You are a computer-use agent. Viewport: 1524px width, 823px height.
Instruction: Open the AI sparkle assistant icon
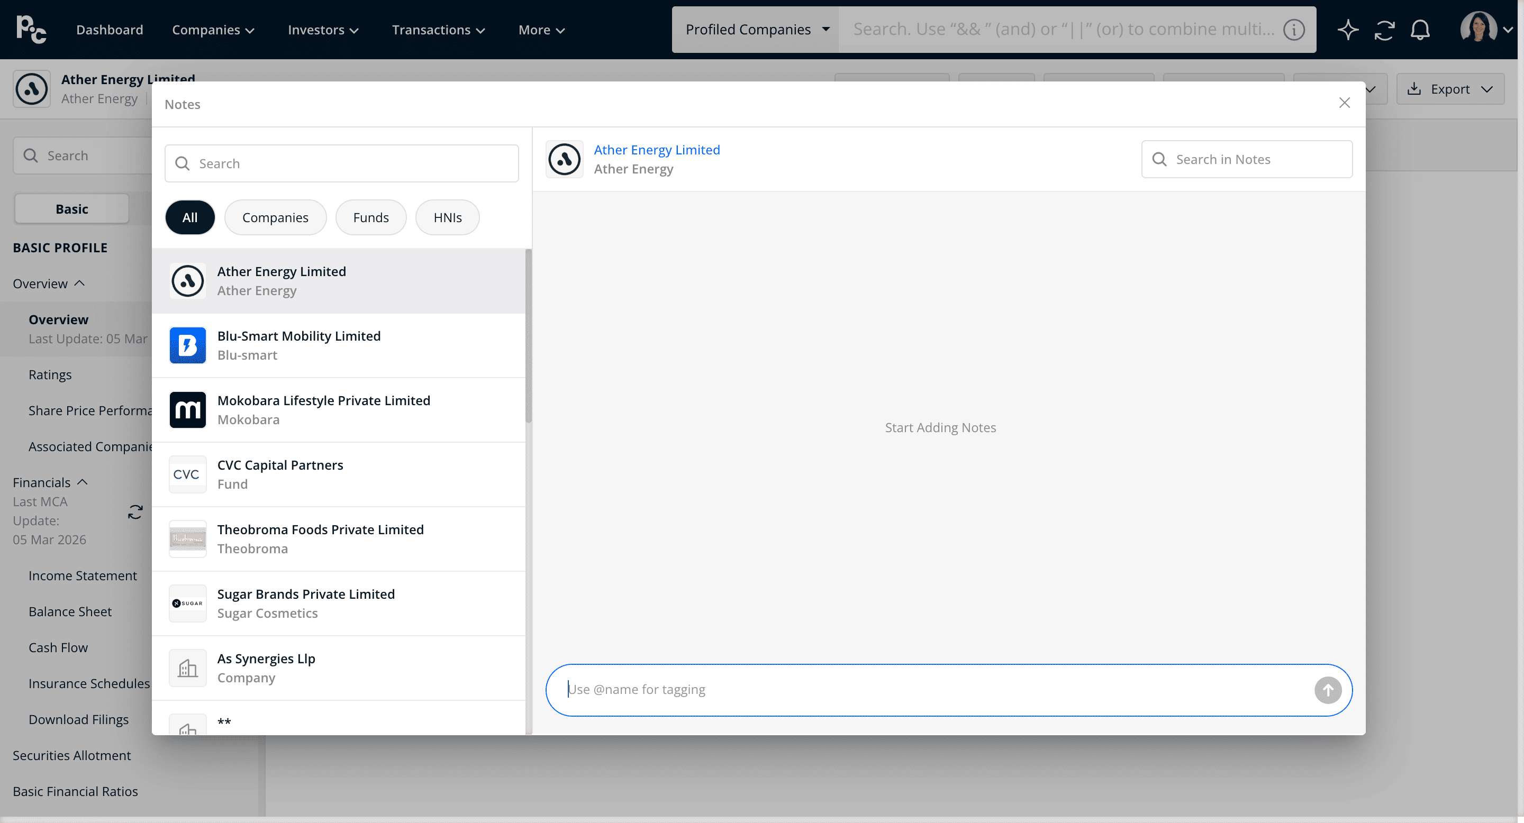(x=1348, y=30)
